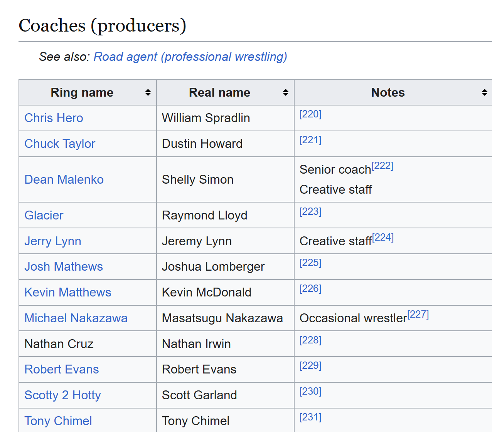Image resolution: width=492 pixels, height=432 pixels.
Task: Sort table by Real name arrows
Action: [286, 92]
